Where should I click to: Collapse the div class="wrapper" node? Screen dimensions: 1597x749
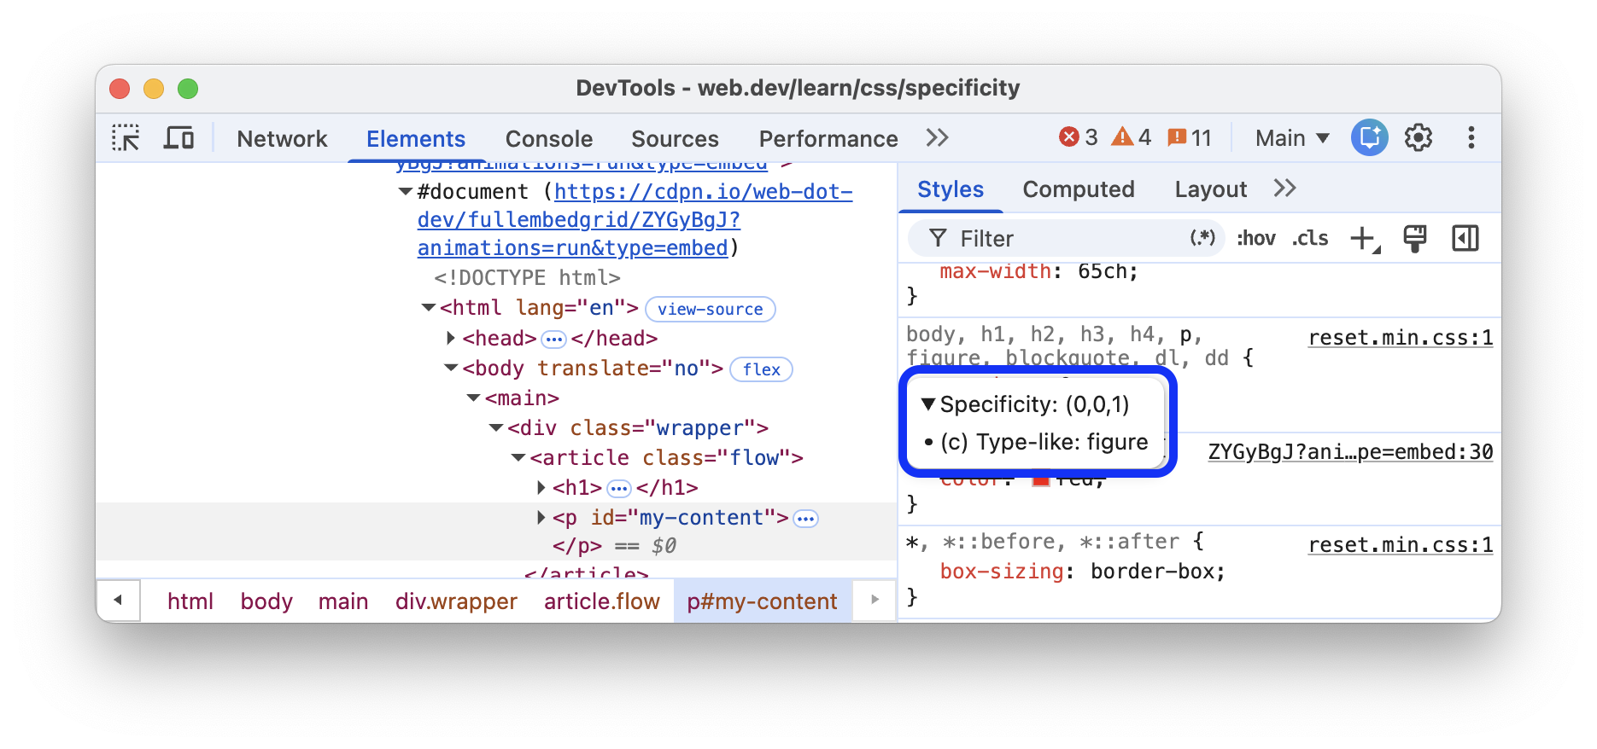tap(496, 428)
